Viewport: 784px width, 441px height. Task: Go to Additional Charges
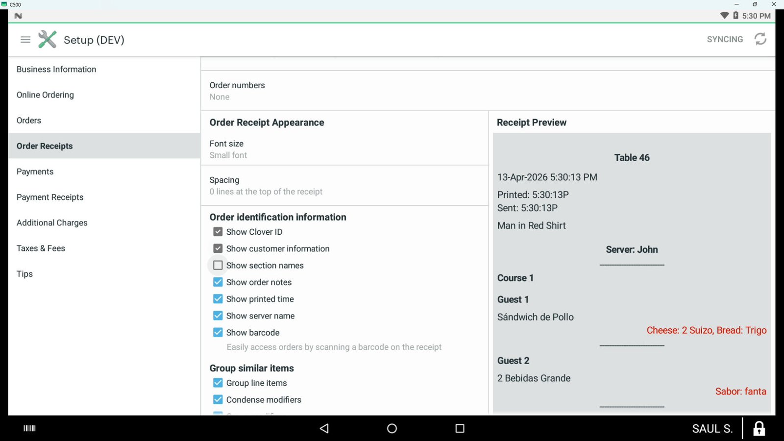tap(104, 222)
